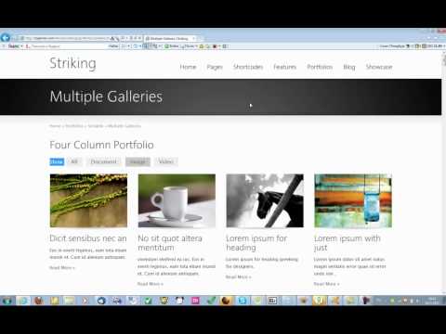Click the 'No sit quot altera mentitum' title
The image size is (446, 334).
170,243
